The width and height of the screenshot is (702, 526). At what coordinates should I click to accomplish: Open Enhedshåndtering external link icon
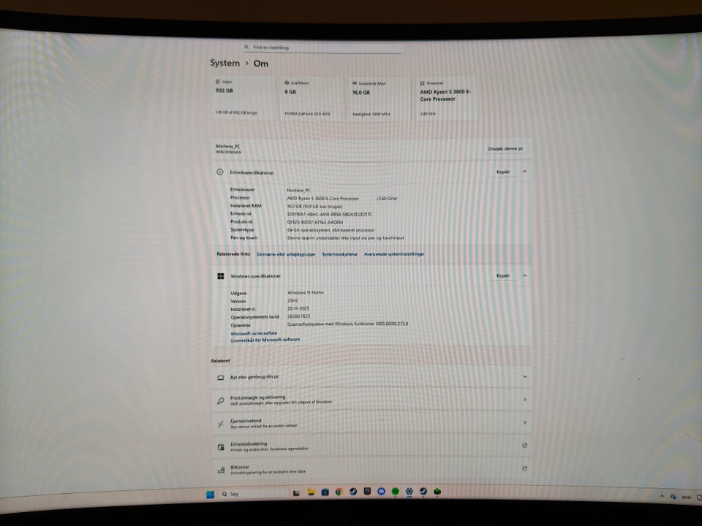click(x=525, y=446)
